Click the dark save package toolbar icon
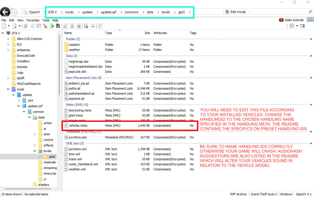This screenshot has width=314, height=197. (x=58, y=26)
